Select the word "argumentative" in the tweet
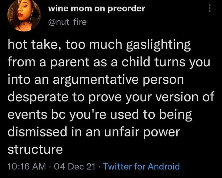 (96, 80)
